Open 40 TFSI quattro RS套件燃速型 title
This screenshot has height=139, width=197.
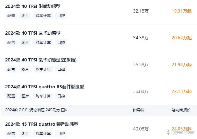click(44, 87)
